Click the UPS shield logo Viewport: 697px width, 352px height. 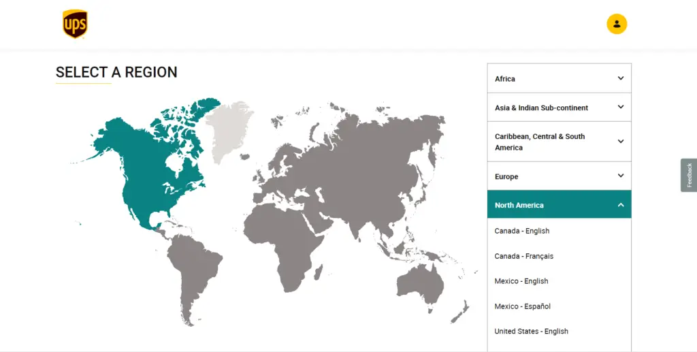75,24
